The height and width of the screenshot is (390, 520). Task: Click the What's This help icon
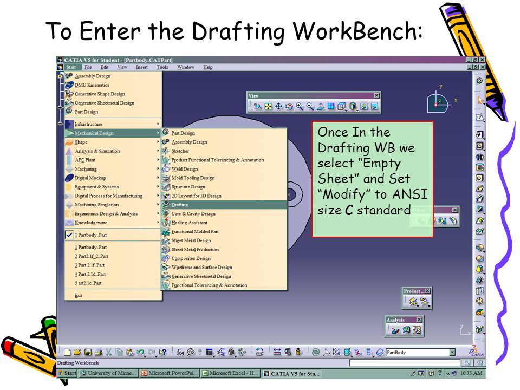[162, 352]
